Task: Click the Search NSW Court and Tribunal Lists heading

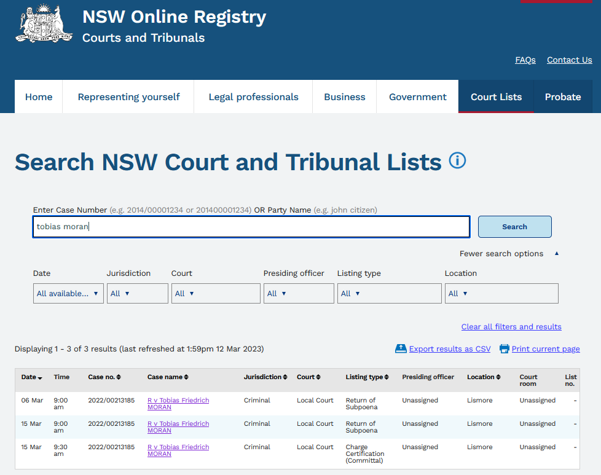Action: 228,162
